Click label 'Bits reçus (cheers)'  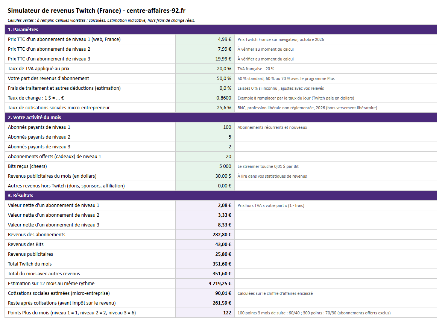[27, 166]
